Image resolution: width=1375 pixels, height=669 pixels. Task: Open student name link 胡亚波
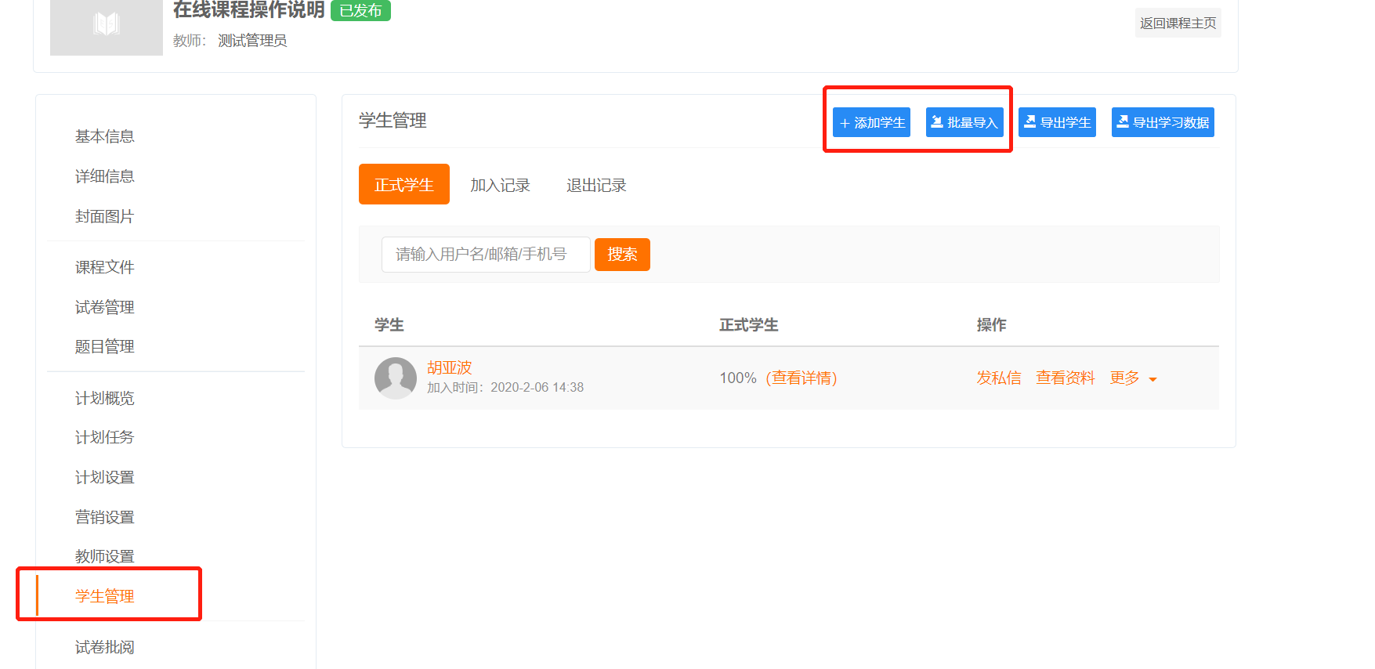tap(450, 367)
